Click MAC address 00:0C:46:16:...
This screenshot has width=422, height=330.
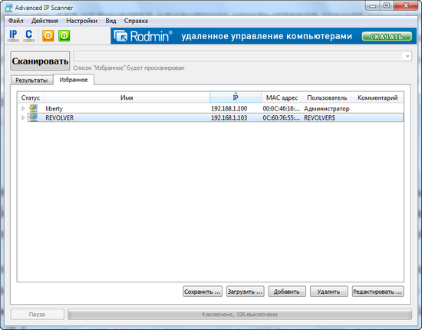point(282,108)
